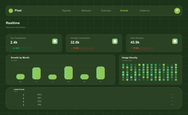Select the Jul bar in the growth chart
This screenshot has width=188, height=115.
pos(53,77)
